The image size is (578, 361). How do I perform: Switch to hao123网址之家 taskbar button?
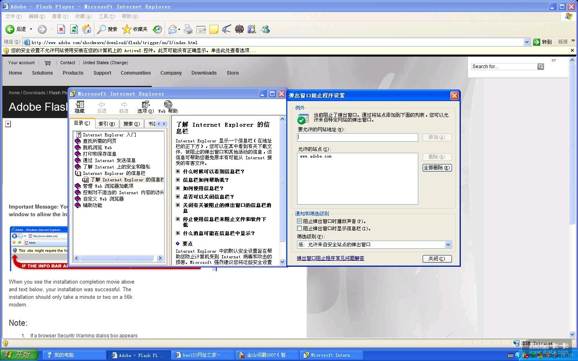[203, 355]
